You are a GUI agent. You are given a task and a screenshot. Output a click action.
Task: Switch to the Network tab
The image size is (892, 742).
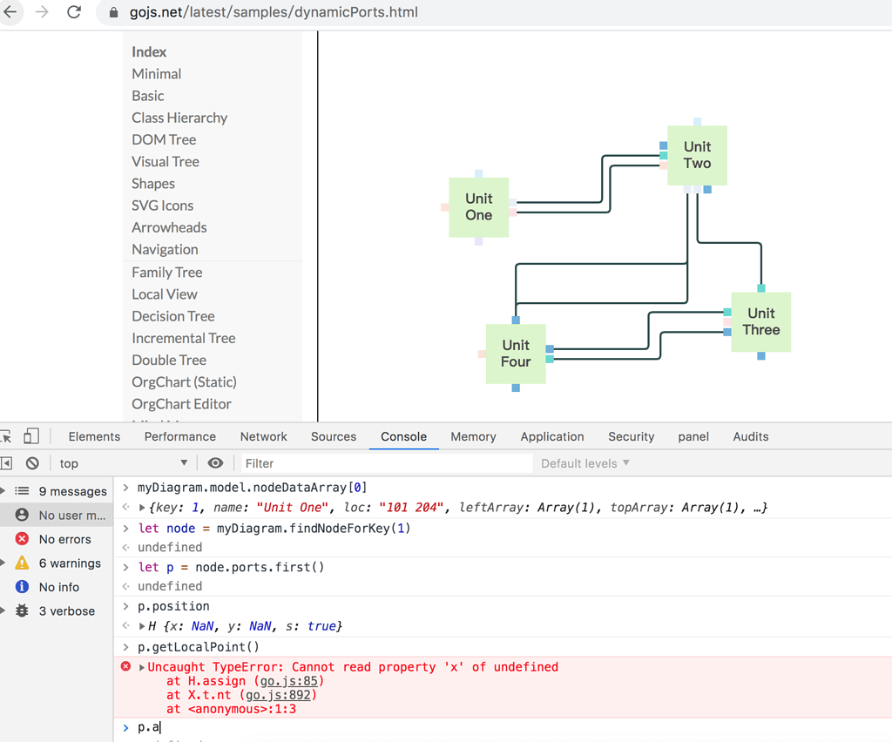click(x=263, y=436)
